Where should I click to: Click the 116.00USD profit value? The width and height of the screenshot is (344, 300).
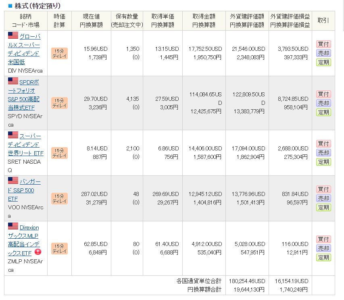coord(295,244)
